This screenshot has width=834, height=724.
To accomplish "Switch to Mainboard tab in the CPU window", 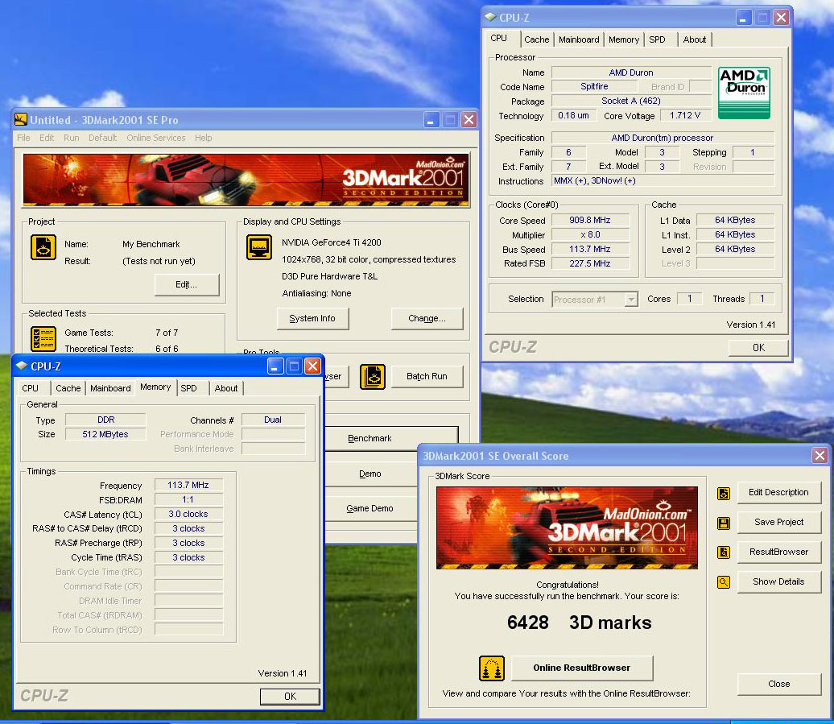I will click(x=579, y=39).
